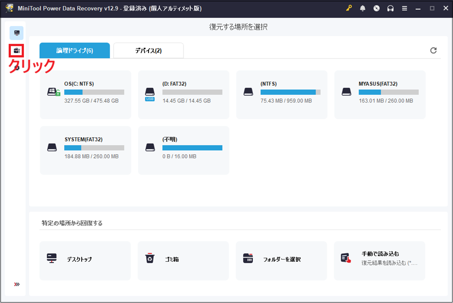Minimize the MiniTool window

(418, 9)
